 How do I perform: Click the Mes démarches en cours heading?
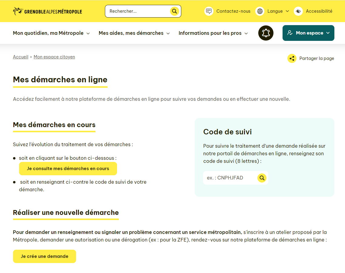[x=54, y=125]
